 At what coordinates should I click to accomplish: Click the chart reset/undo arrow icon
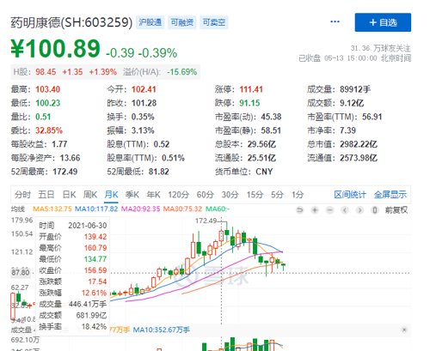(299, 210)
